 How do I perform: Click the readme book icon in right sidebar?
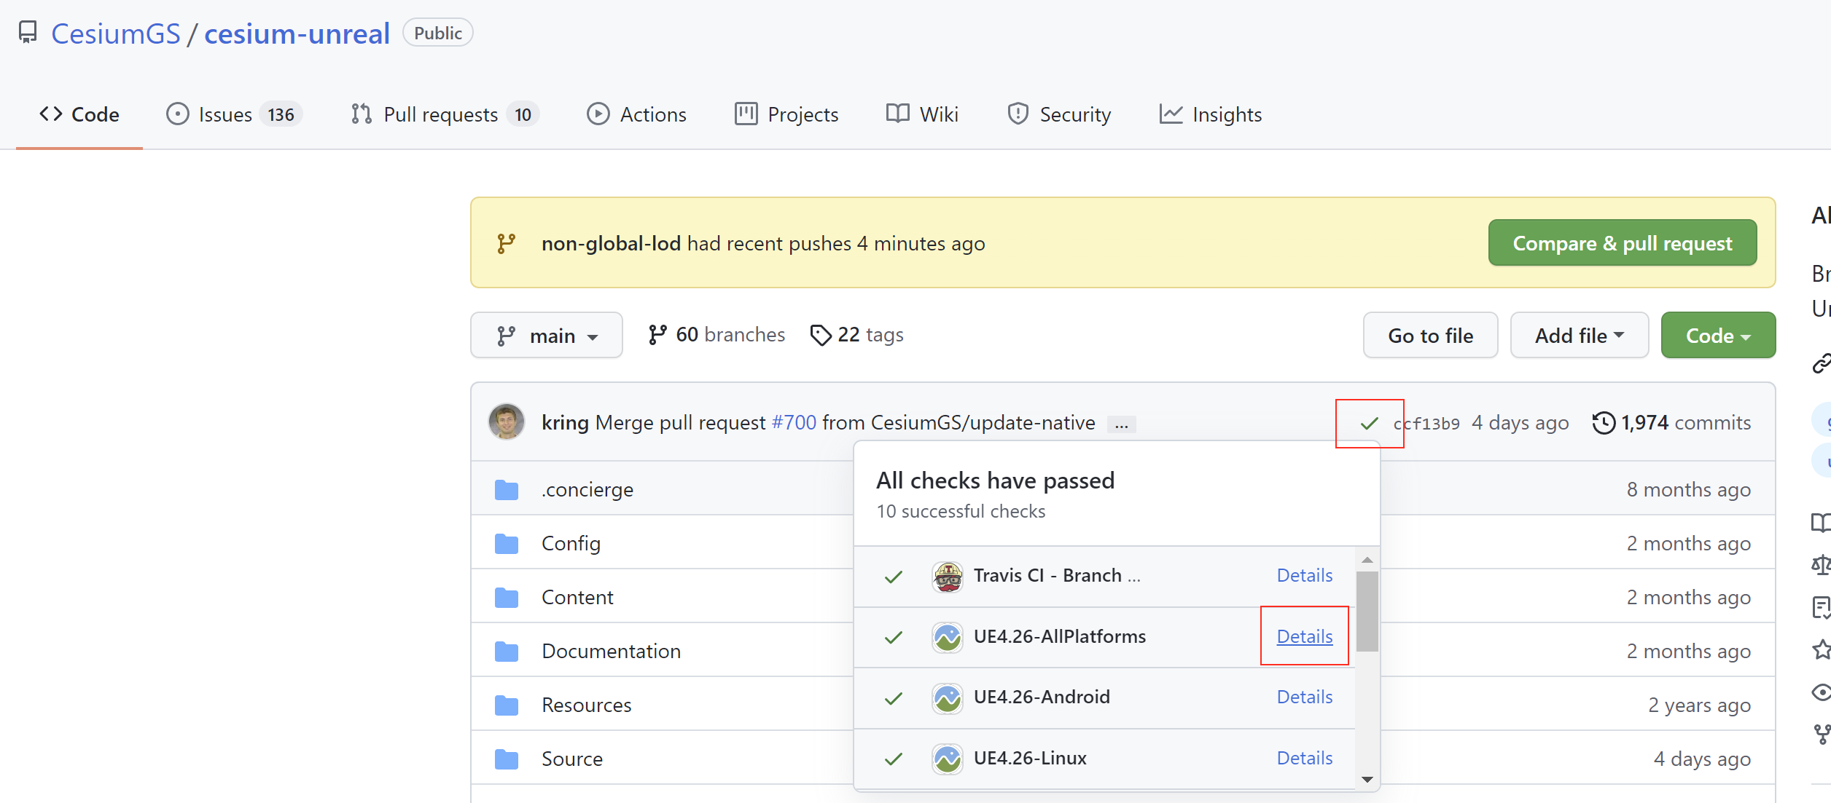[1822, 523]
